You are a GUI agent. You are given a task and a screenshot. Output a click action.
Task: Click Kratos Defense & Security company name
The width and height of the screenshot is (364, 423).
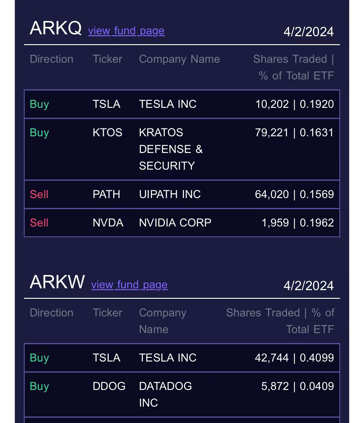171,149
